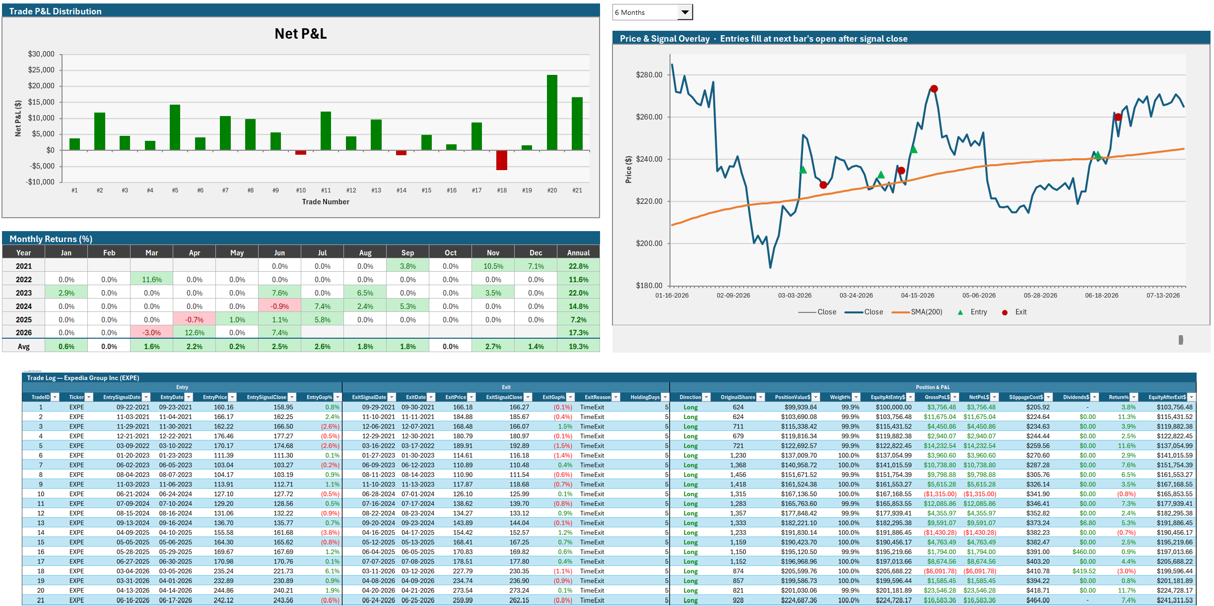Open the SlippageCost$ filter dropdown
1214x606 pixels.
coord(1048,397)
